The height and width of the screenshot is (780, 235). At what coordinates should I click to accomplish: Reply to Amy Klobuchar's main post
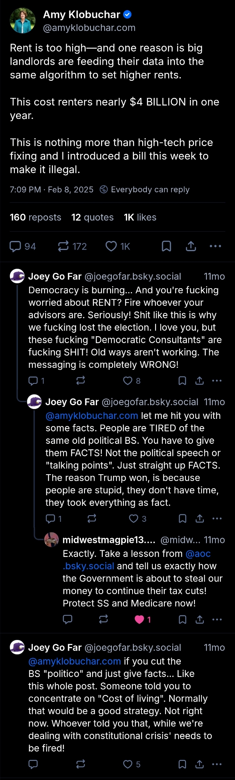16,246
